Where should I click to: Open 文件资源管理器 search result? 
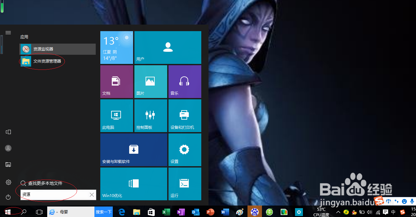(x=58, y=61)
